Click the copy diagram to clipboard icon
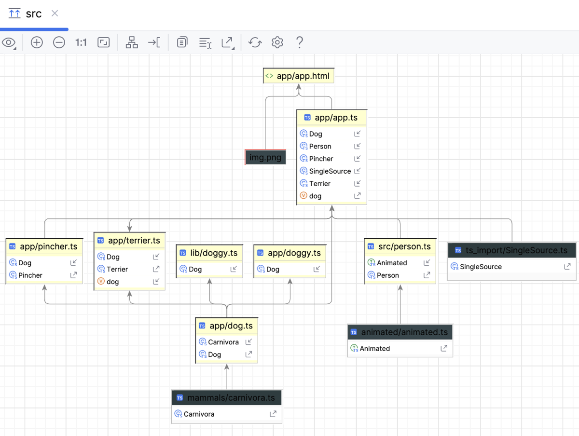 click(x=182, y=42)
